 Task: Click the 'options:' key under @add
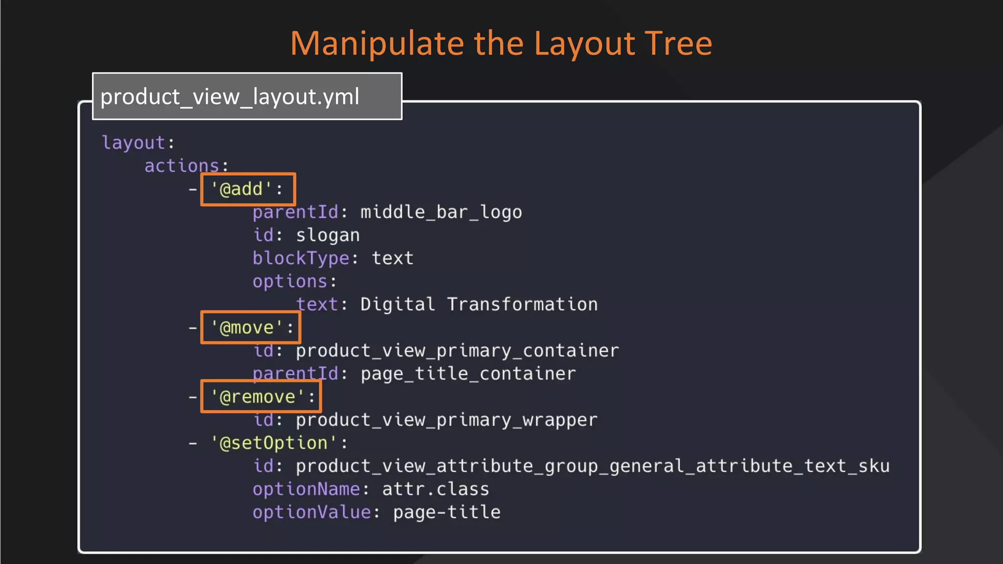pyautogui.click(x=295, y=282)
